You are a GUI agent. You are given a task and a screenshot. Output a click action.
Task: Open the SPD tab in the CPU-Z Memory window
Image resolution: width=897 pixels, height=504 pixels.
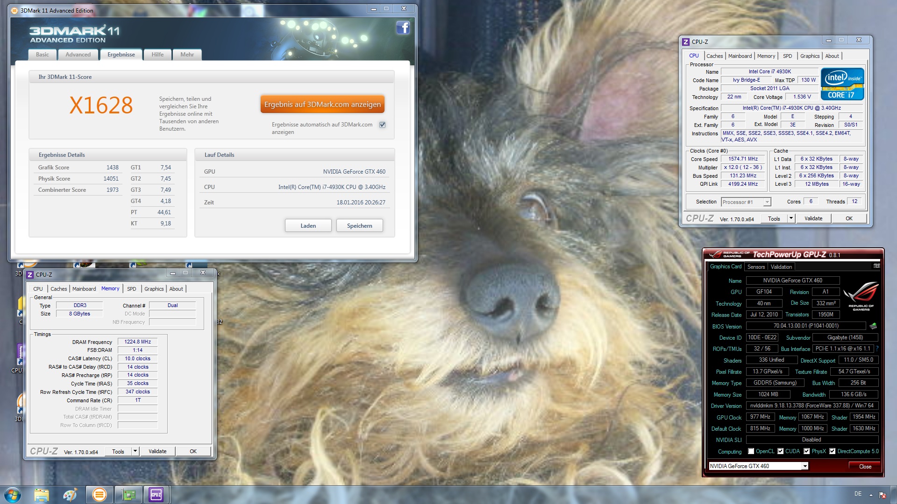click(132, 289)
